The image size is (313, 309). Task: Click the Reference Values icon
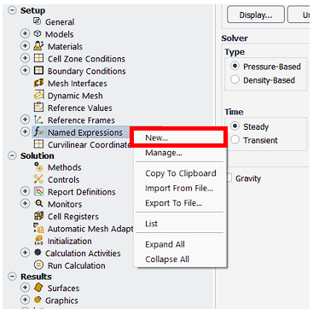click(x=38, y=108)
